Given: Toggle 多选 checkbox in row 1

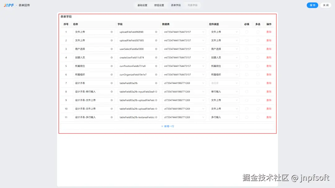Looking at the screenshot, I should [x=258, y=32].
